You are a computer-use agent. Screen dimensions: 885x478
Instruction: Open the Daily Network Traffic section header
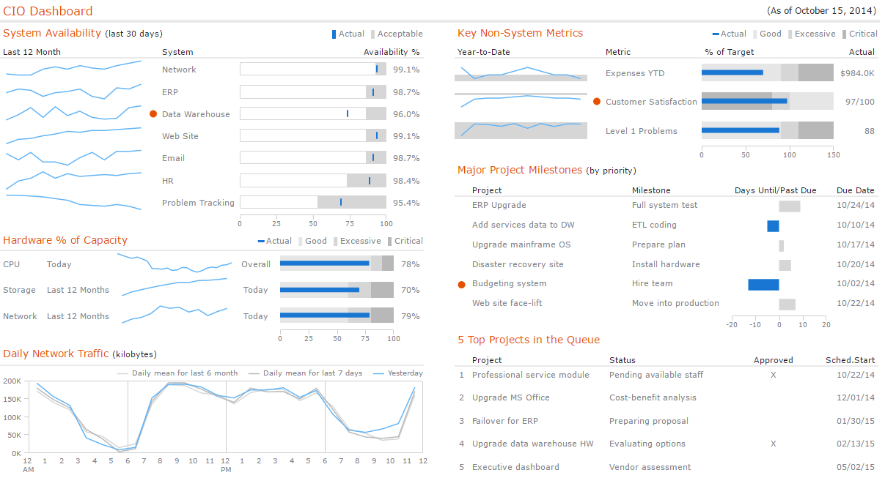pos(56,354)
